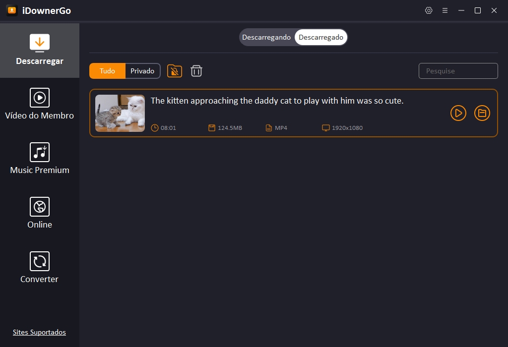Open the Online browser section
508x347 pixels.
click(x=40, y=213)
